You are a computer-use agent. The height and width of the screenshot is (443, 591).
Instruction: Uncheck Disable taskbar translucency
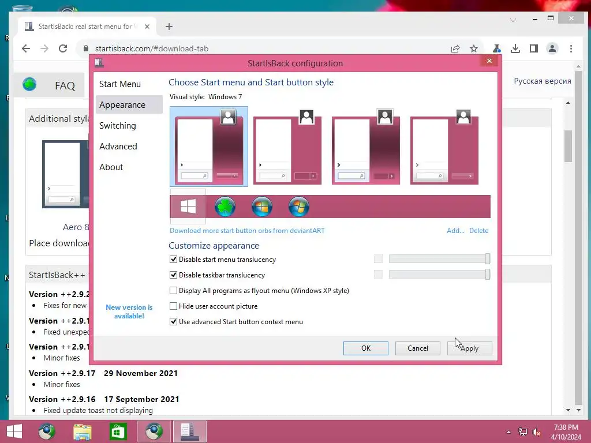pos(173,275)
